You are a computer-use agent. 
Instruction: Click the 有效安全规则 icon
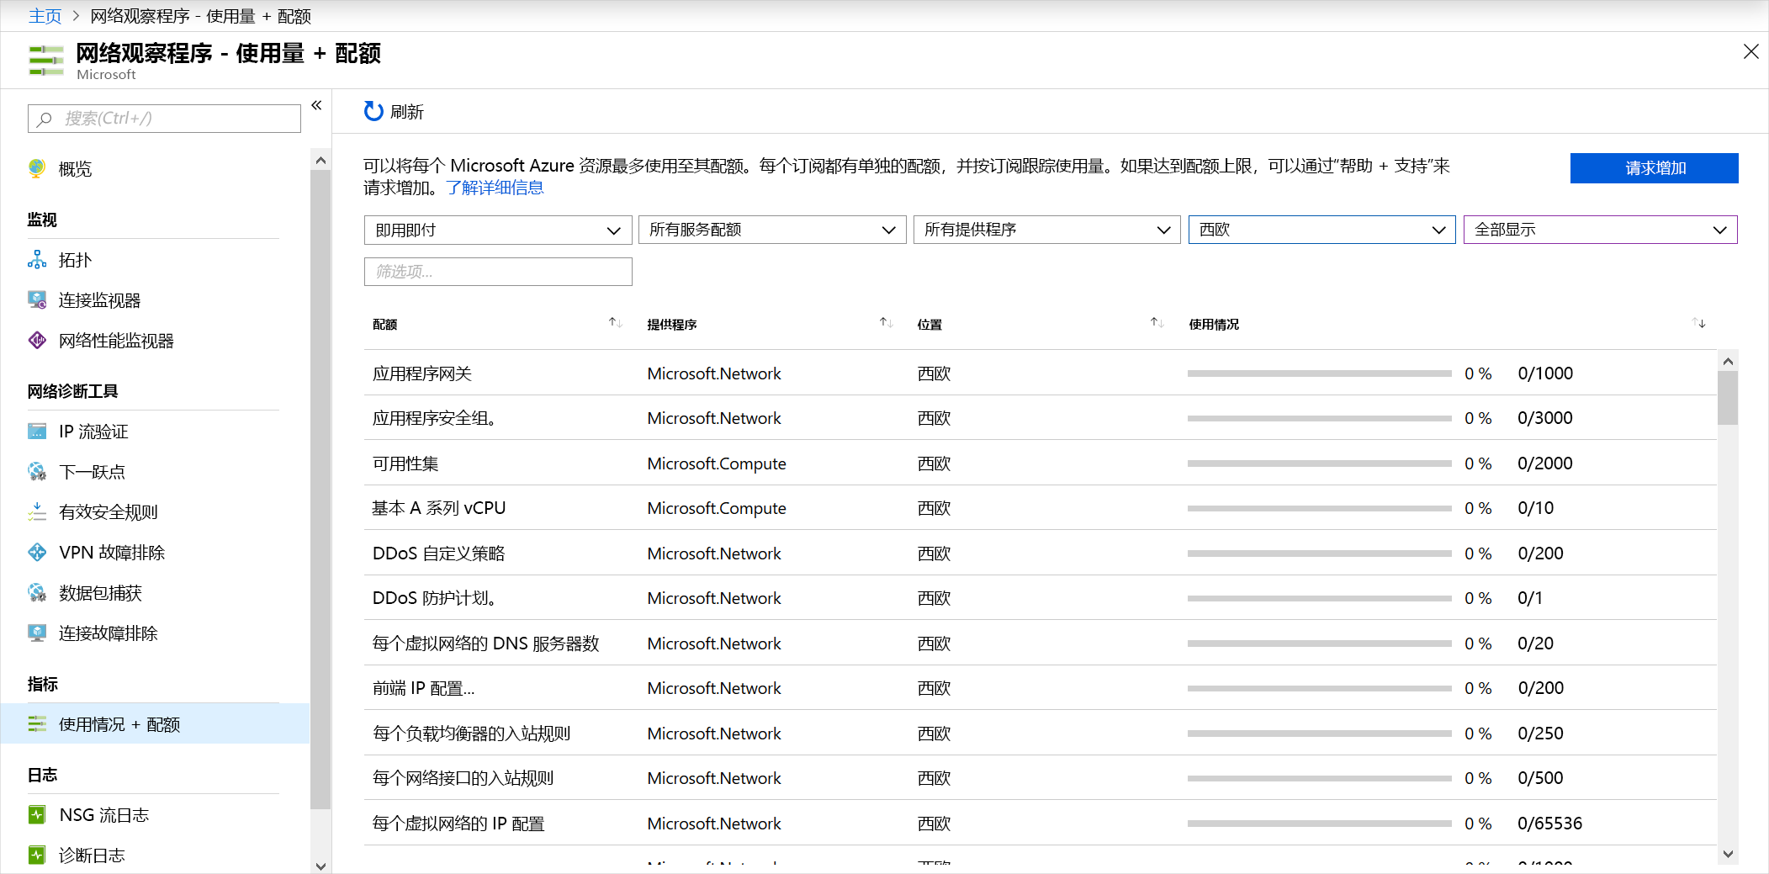[37, 512]
